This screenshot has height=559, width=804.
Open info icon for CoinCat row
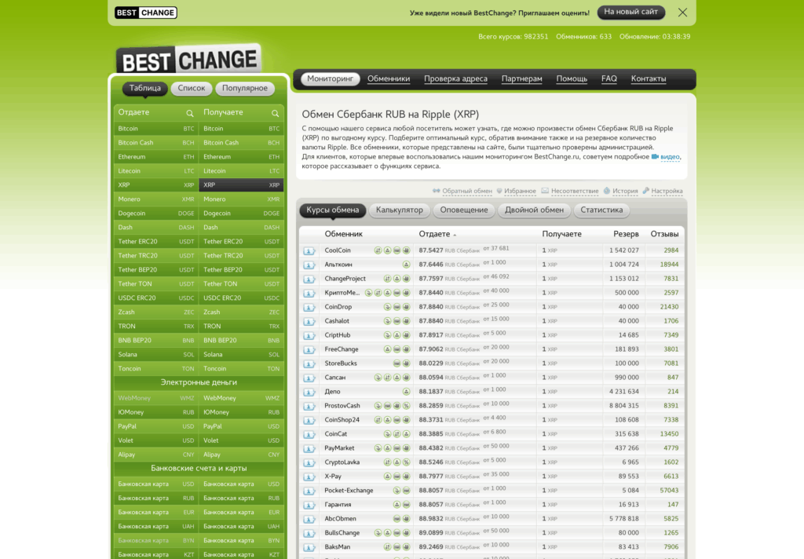[309, 434]
